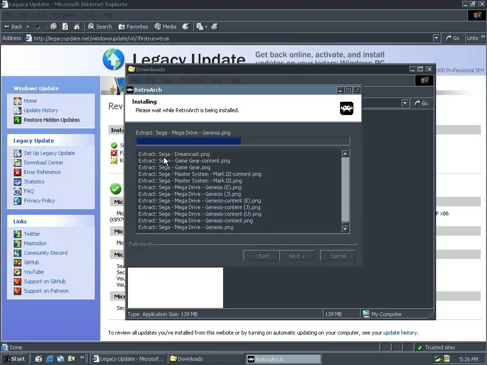Click the Community Discord icon
Image resolution: width=487 pixels, height=365 pixels.
[18, 253]
